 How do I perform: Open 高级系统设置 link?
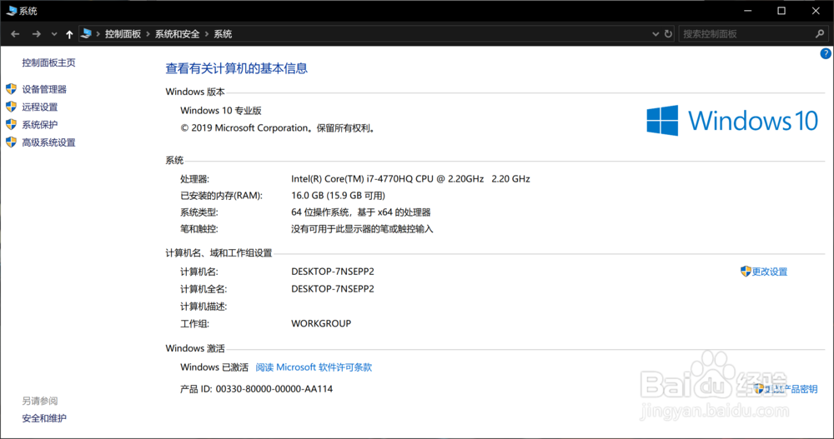(x=48, y=142)
